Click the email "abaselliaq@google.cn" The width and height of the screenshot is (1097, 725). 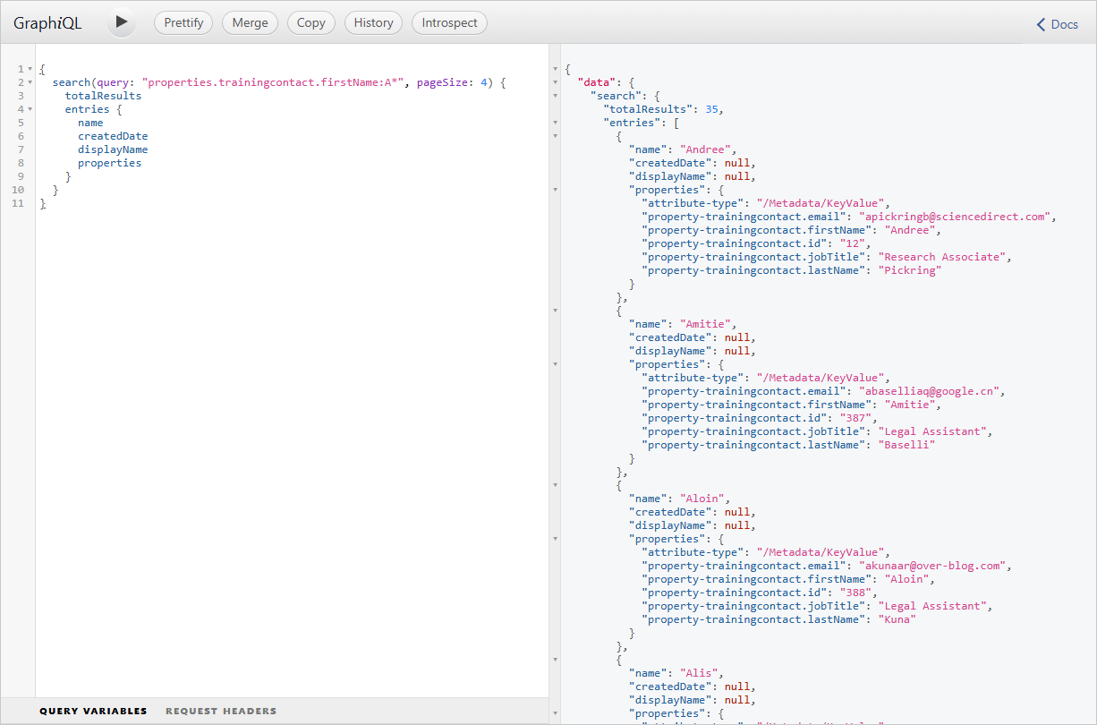tap(929, 391)
